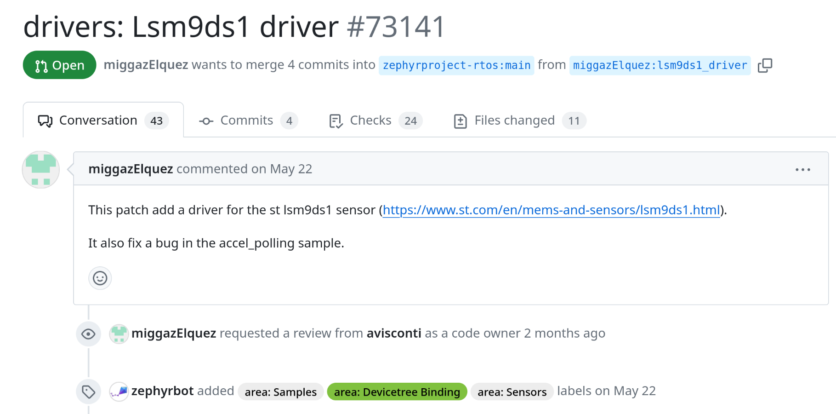Add a reaction with the smiley icon
Viewport: 836px width, 414px height.
click(x=100, y=278)
